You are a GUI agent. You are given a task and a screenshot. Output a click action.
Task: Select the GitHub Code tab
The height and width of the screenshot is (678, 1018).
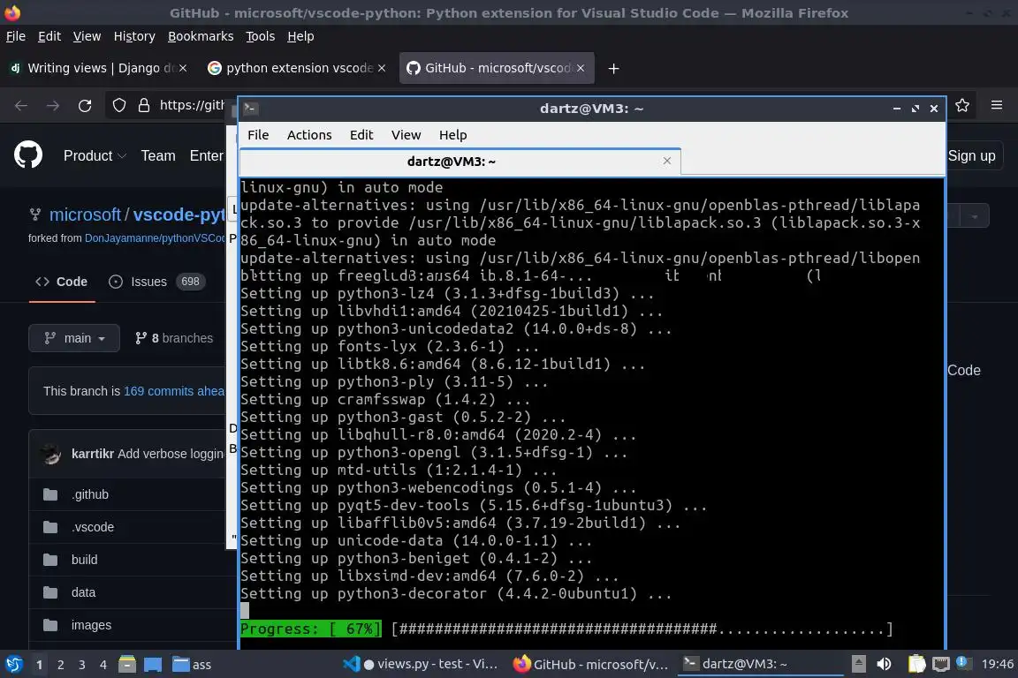[x=62, y=282]
